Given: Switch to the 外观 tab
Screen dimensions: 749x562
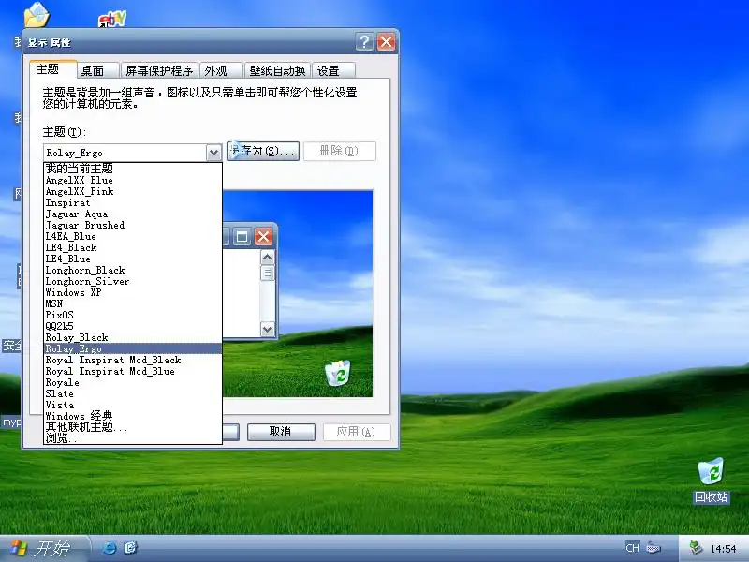Looking at the screenshot, I should click(221, 71).
